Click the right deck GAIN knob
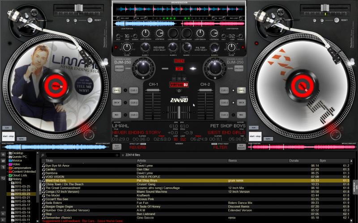The image size is (358, 223). tap(215, 68)
